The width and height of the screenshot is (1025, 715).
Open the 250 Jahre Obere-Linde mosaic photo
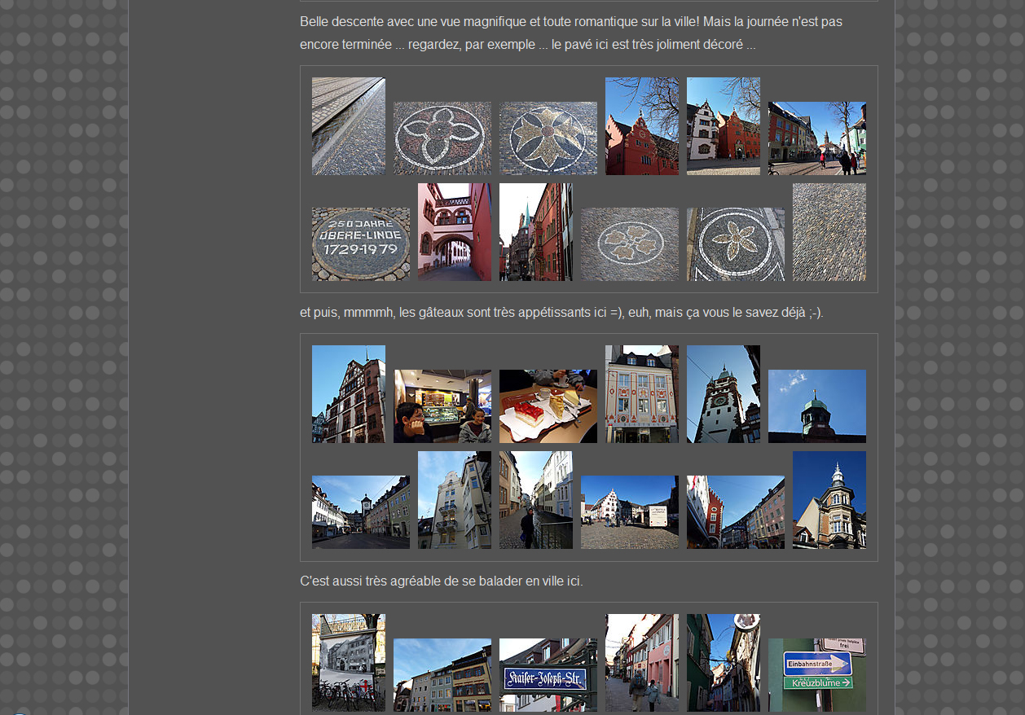point(360,243)
